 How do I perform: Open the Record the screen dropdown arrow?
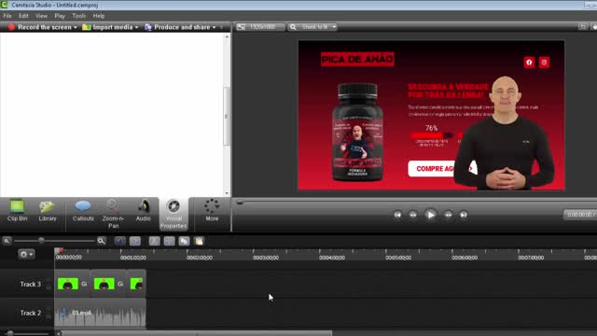76,27
